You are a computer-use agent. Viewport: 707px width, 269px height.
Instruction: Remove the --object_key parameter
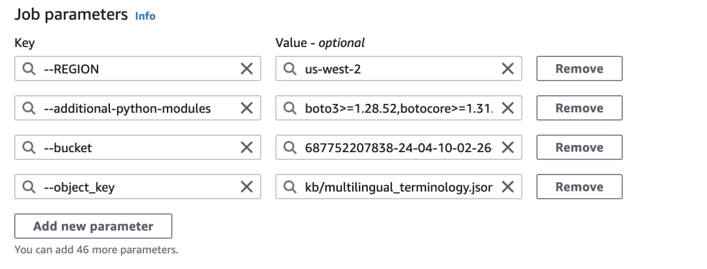coord(579,187)
